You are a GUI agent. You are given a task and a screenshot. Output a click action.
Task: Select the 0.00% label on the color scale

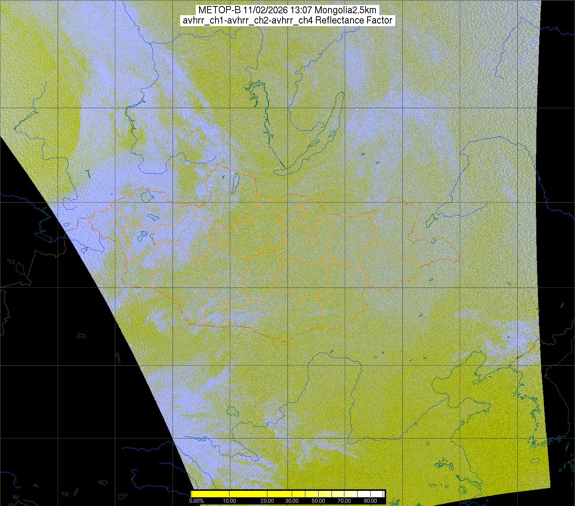point(196,501)
